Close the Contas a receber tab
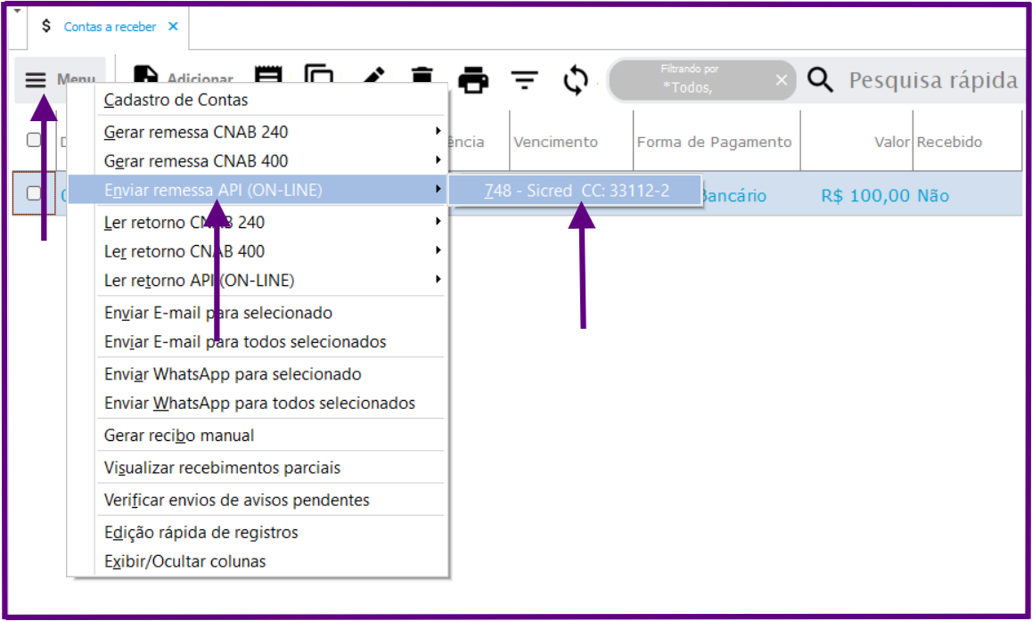Screen dimensions: 1032x621 [173, 27]
